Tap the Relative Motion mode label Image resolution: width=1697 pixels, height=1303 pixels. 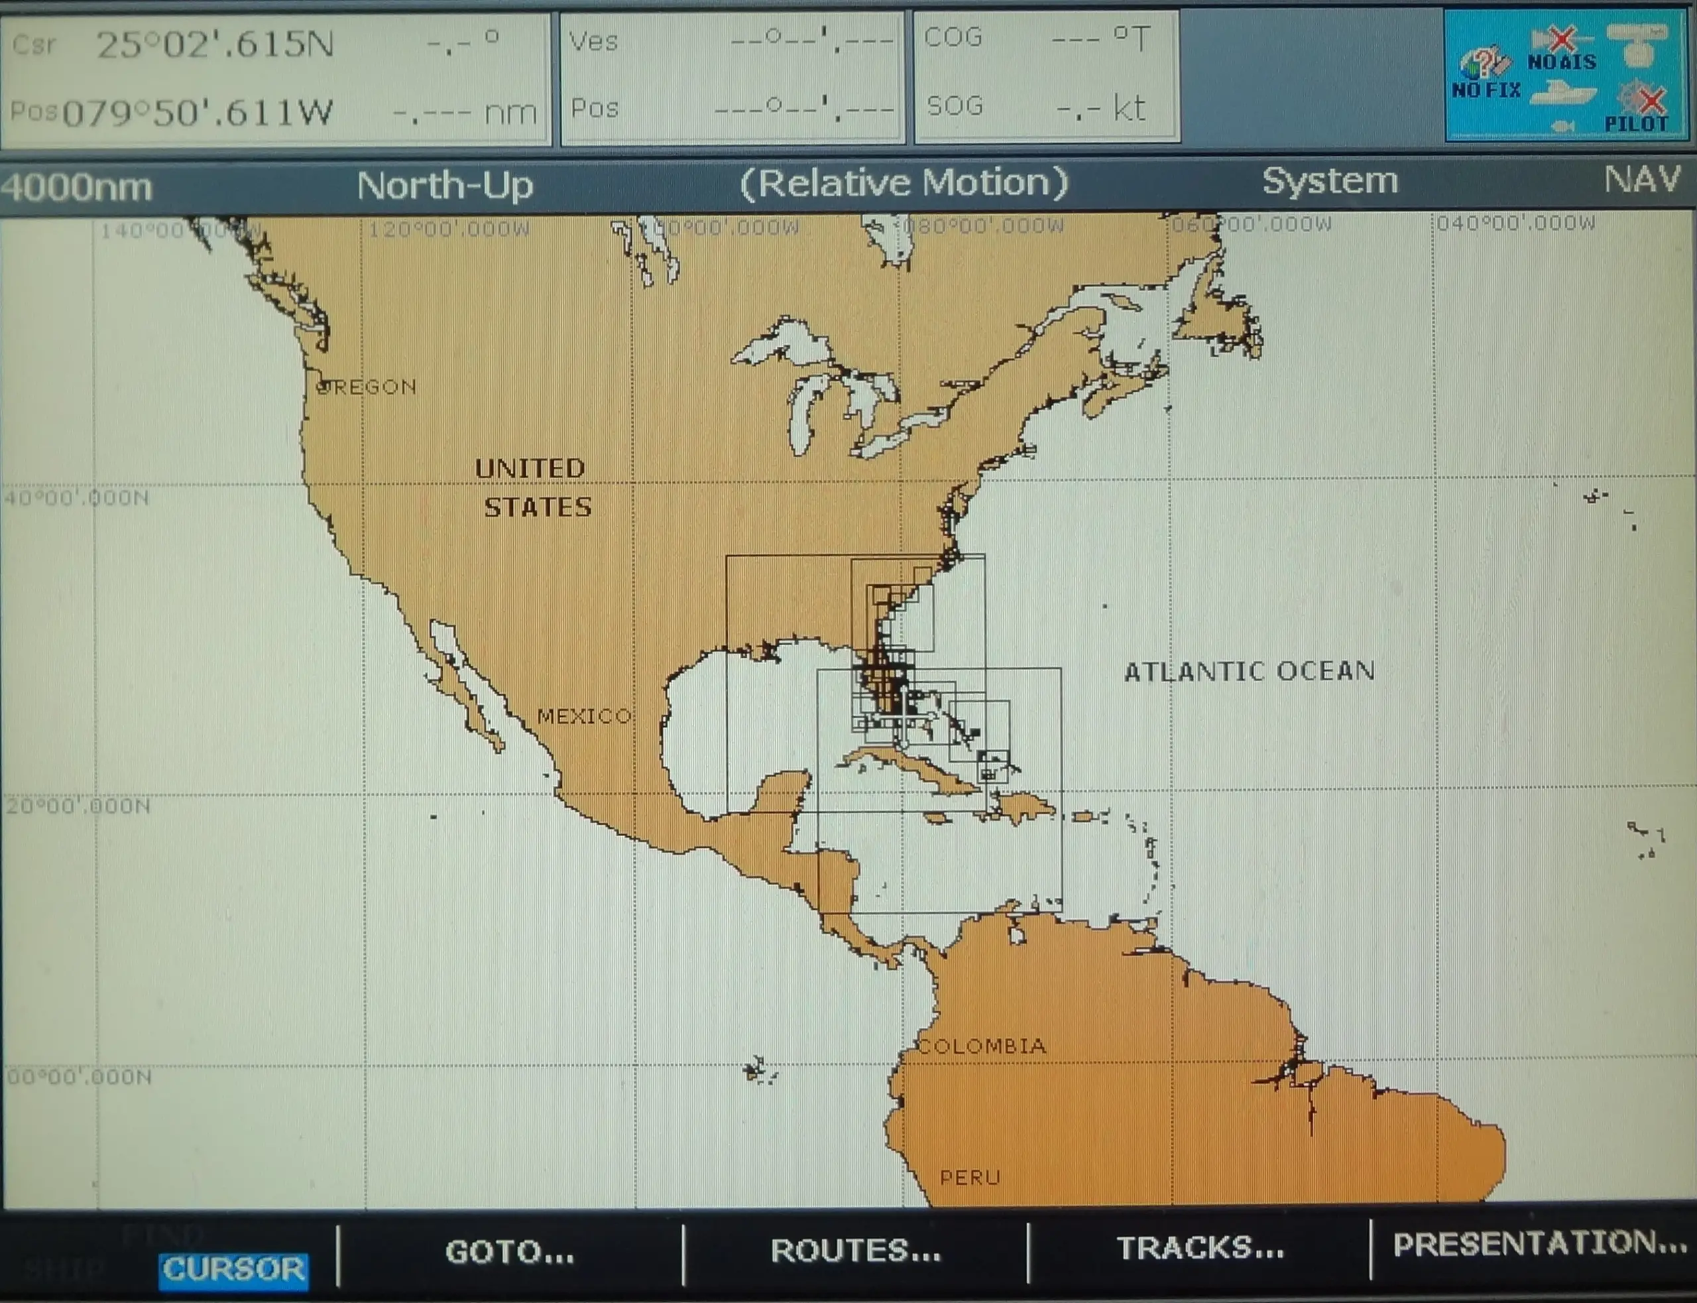[x=904, y=184]
